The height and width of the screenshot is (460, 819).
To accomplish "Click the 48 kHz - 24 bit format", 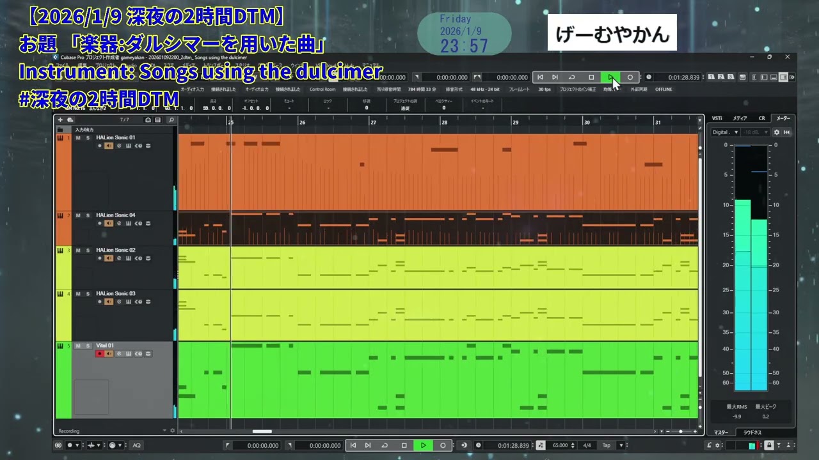I will coord(486,89).
